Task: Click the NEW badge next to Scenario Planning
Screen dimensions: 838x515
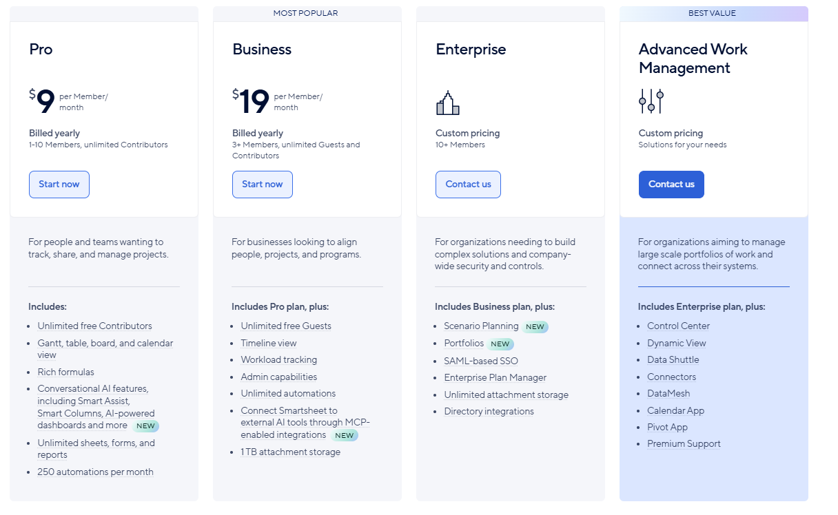Action: [x=535, y=327]
